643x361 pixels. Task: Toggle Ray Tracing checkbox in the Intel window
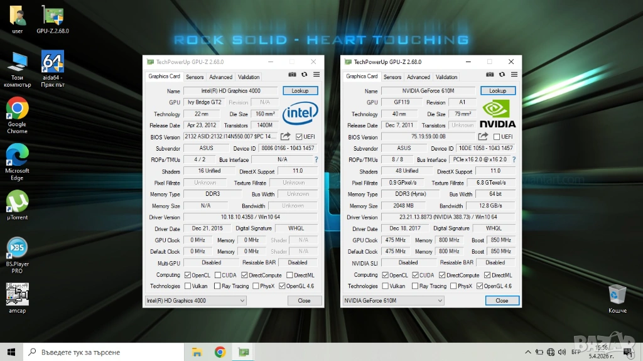pos(217,286)
